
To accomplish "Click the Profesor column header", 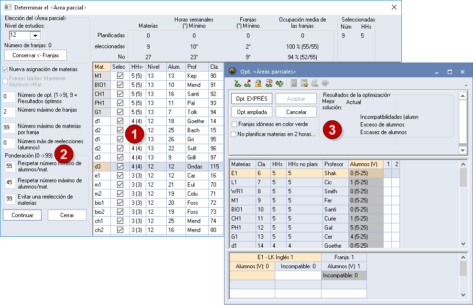I will coord(335,164).
